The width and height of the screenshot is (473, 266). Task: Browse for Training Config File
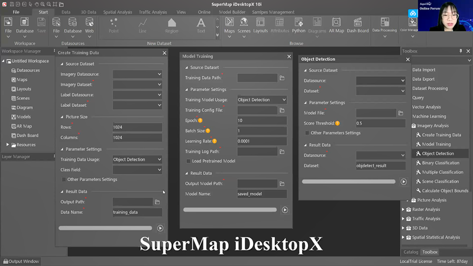pyautogui.click(x=282, y=110)
